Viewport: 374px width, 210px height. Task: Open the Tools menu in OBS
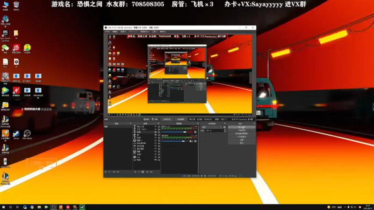click(x=155, y=32)
